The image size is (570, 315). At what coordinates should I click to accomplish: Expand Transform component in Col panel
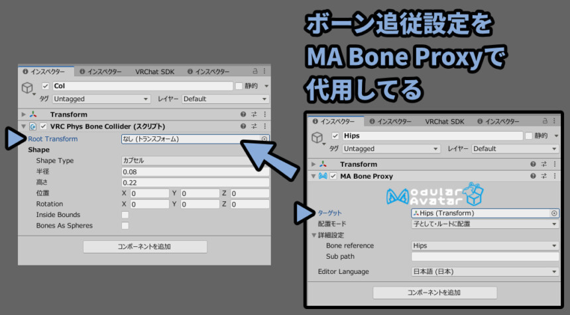click(24, 114)
